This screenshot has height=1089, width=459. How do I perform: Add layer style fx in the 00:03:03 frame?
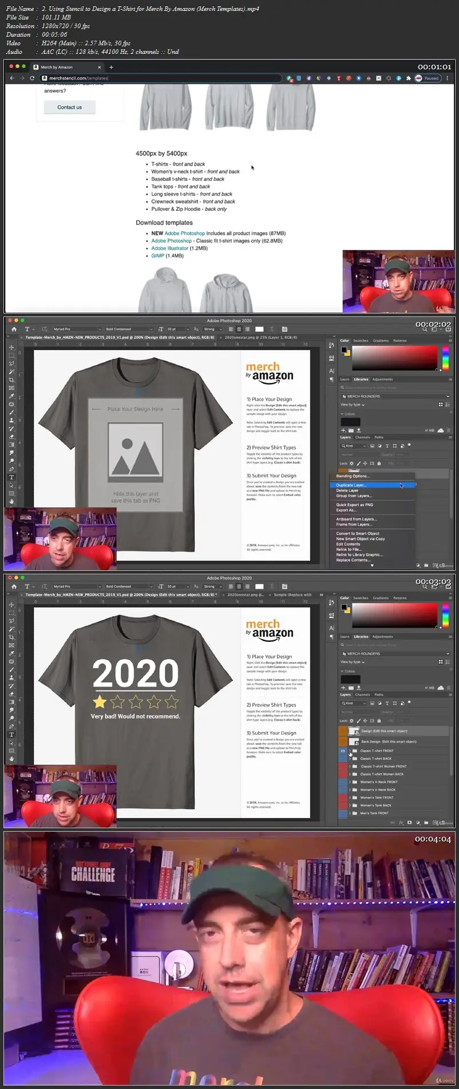pyautogui.click(x=401, y=822)
